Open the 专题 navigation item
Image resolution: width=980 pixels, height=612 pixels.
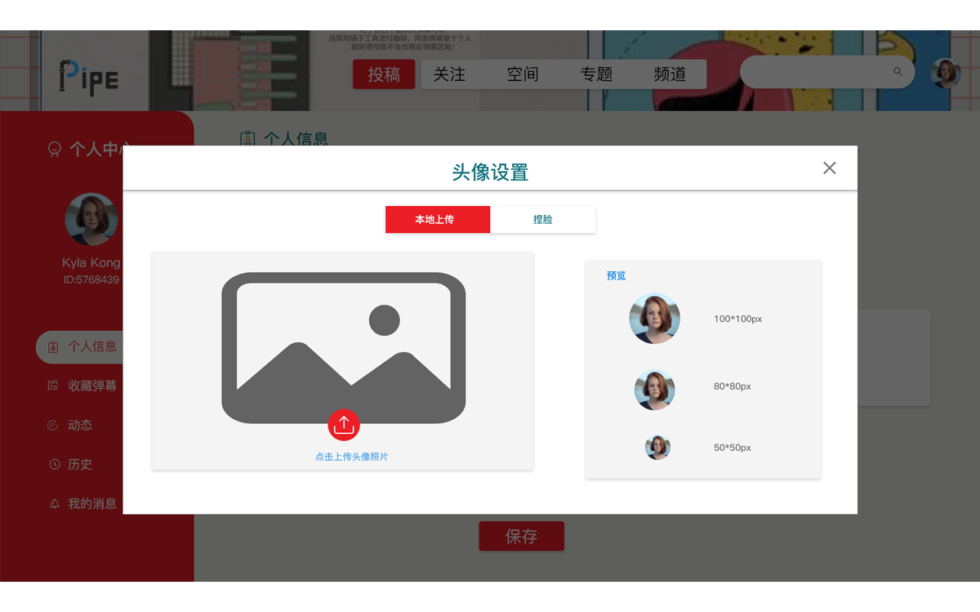[x=596, y=74]
